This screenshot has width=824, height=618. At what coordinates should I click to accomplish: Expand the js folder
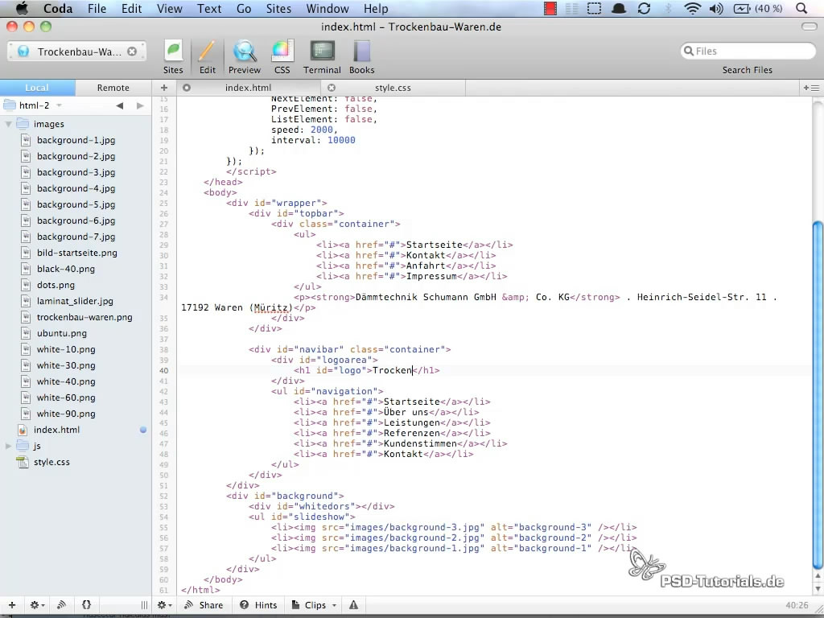(x=8, y=446)
